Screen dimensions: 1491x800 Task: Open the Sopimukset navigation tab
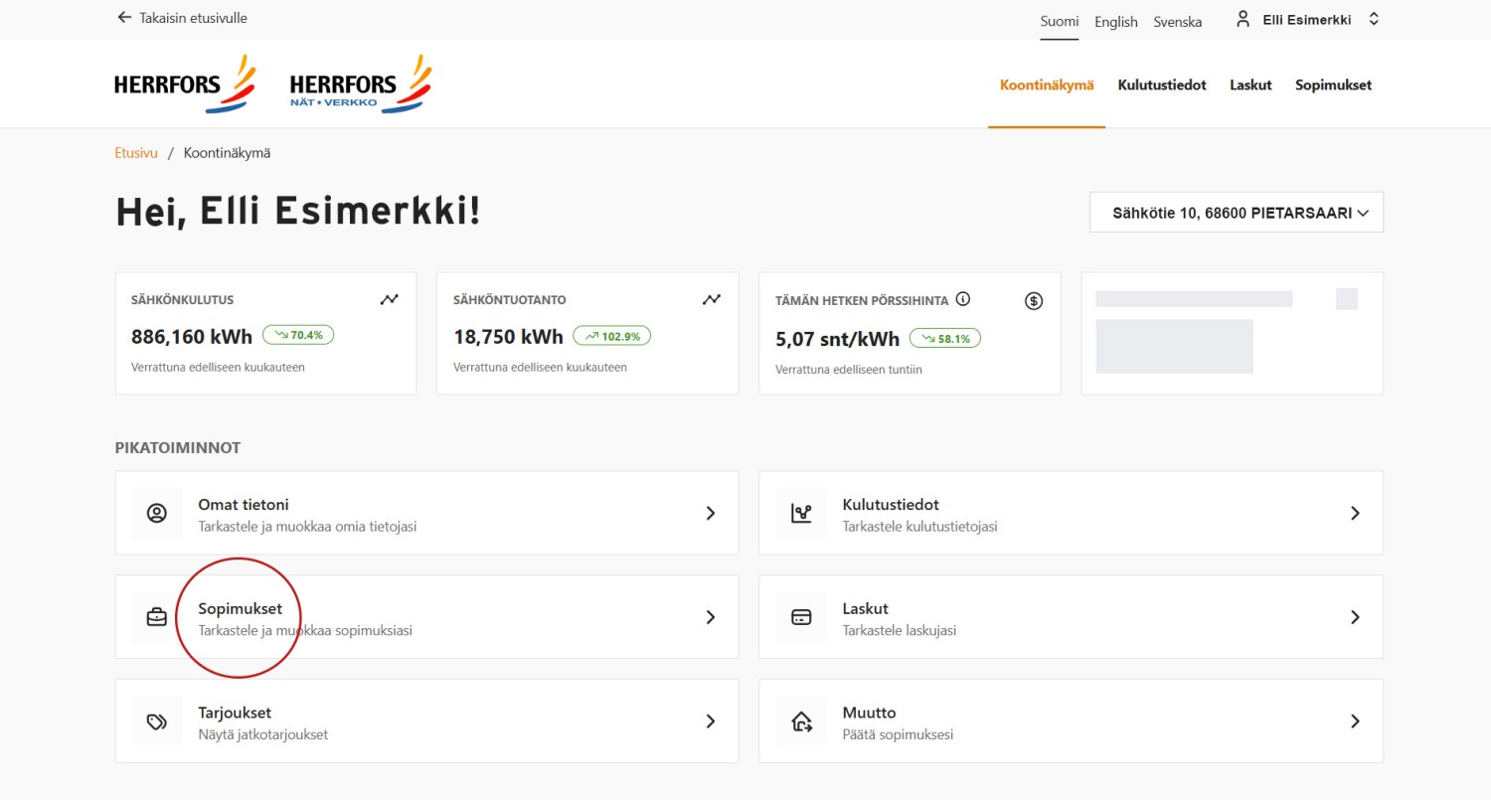pos(1333,85)
